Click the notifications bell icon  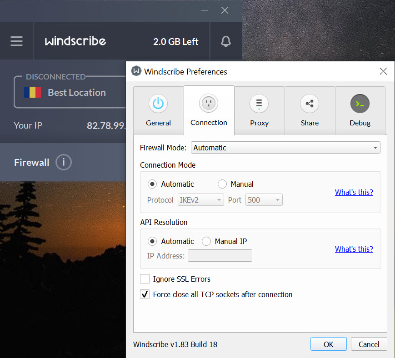(225, 42)
